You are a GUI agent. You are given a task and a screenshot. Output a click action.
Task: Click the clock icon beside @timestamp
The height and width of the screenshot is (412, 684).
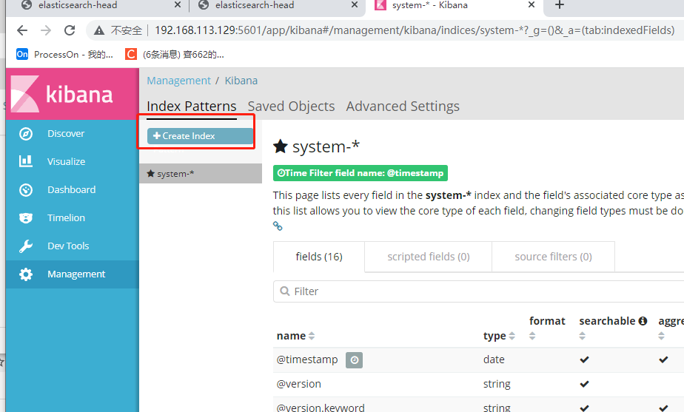tap(354, 359)
